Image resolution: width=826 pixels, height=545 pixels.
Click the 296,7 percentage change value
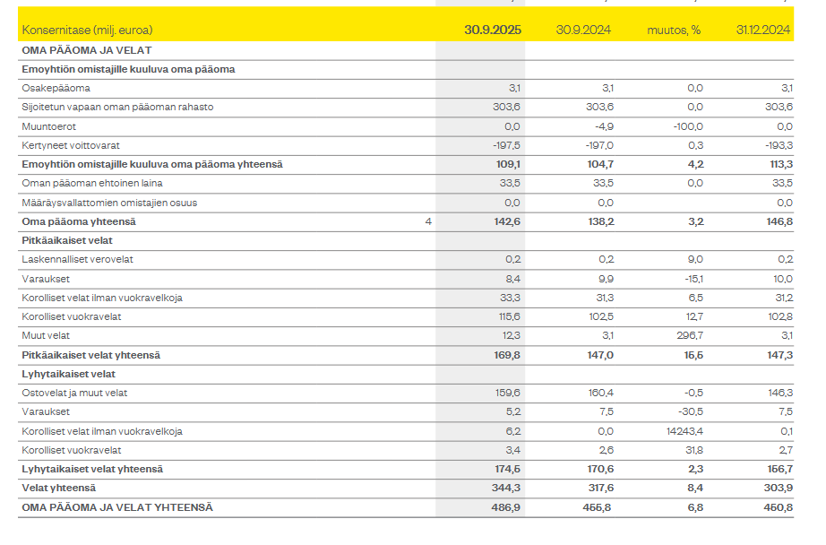689,335
